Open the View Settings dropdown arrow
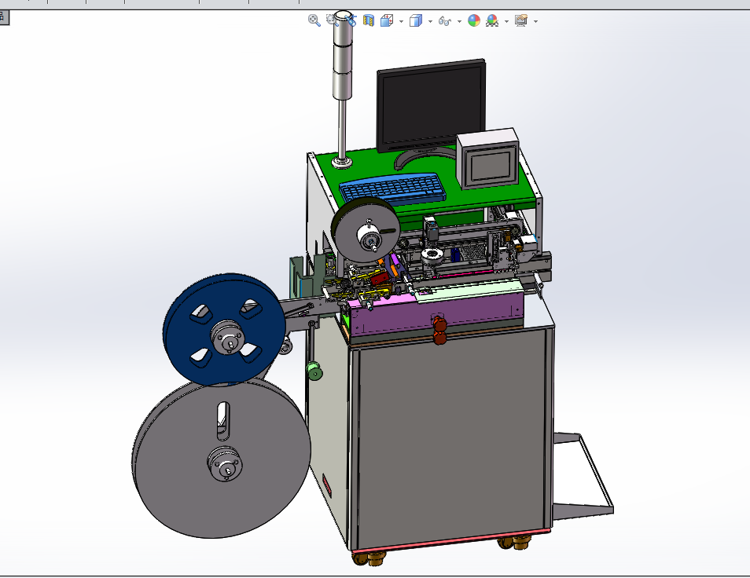 pyautogui.click(x=535, y=21)
